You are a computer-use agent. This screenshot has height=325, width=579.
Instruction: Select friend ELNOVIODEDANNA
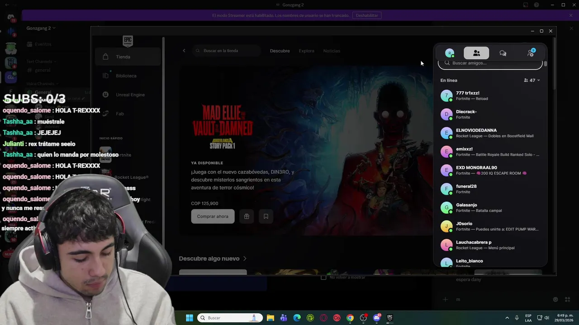click(490, 133)
